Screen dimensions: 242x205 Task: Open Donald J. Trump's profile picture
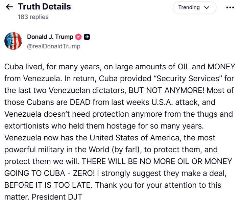tap(13, 41)
